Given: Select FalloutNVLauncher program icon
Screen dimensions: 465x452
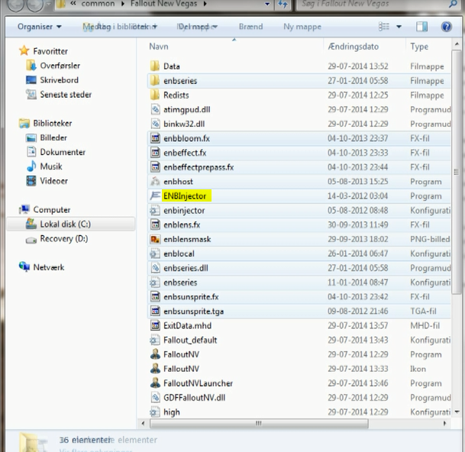Looking at the screenshot, I should click(x=155, y=383).
